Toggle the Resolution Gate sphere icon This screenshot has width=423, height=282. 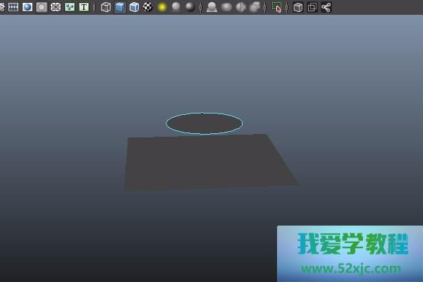27,7
